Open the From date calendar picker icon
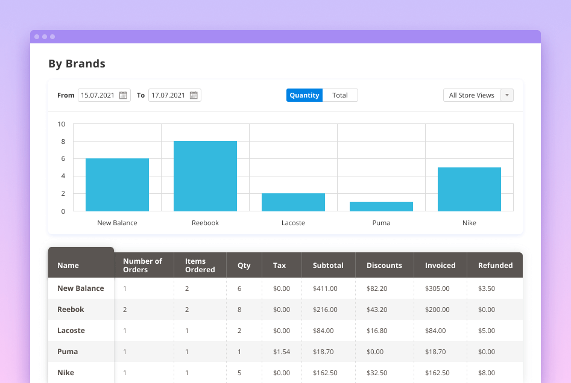This screenshot has width=571, height=383. click(x=123, y=95)
